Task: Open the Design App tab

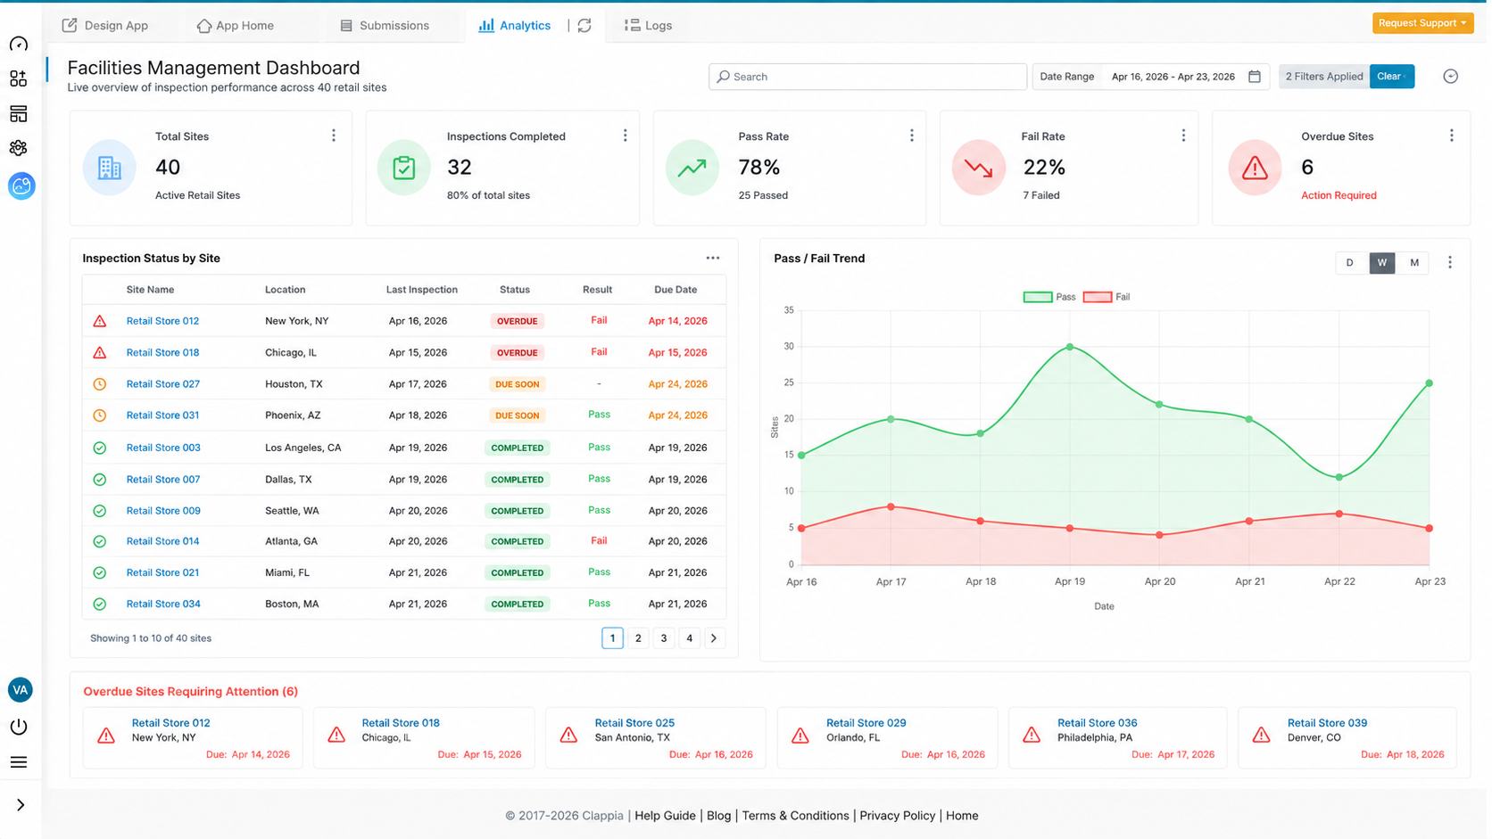Action: pos(104,26)
